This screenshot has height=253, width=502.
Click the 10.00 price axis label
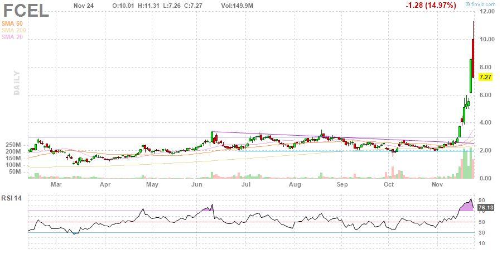(487, 39)
